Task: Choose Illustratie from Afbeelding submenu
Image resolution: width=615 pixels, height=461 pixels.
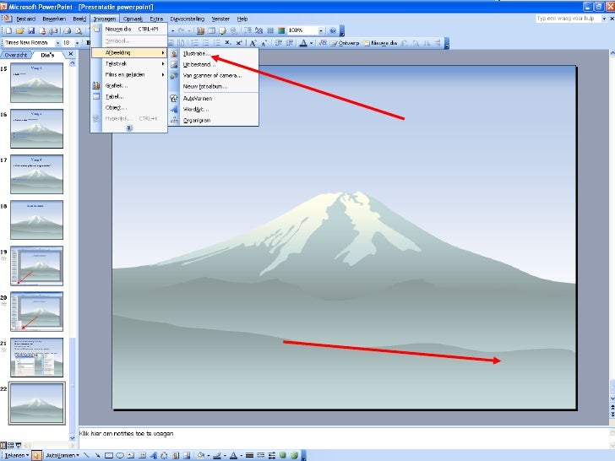Action: click(x=214, y=53)
